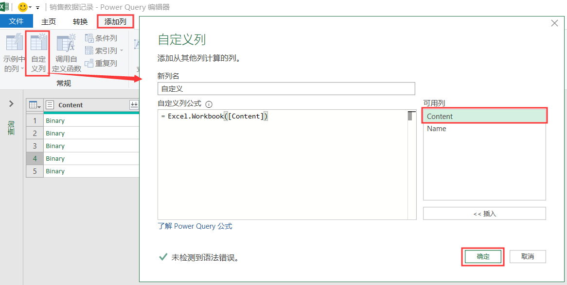567x285 pixels.
Task: Click 确定 to confirm the dialog
Action: pos(483,257)
